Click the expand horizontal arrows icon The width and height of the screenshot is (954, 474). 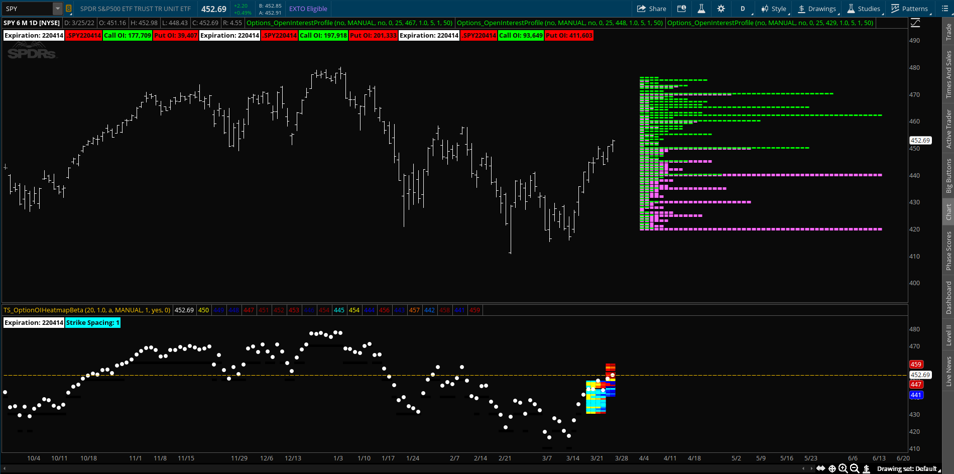click(820, 468)
